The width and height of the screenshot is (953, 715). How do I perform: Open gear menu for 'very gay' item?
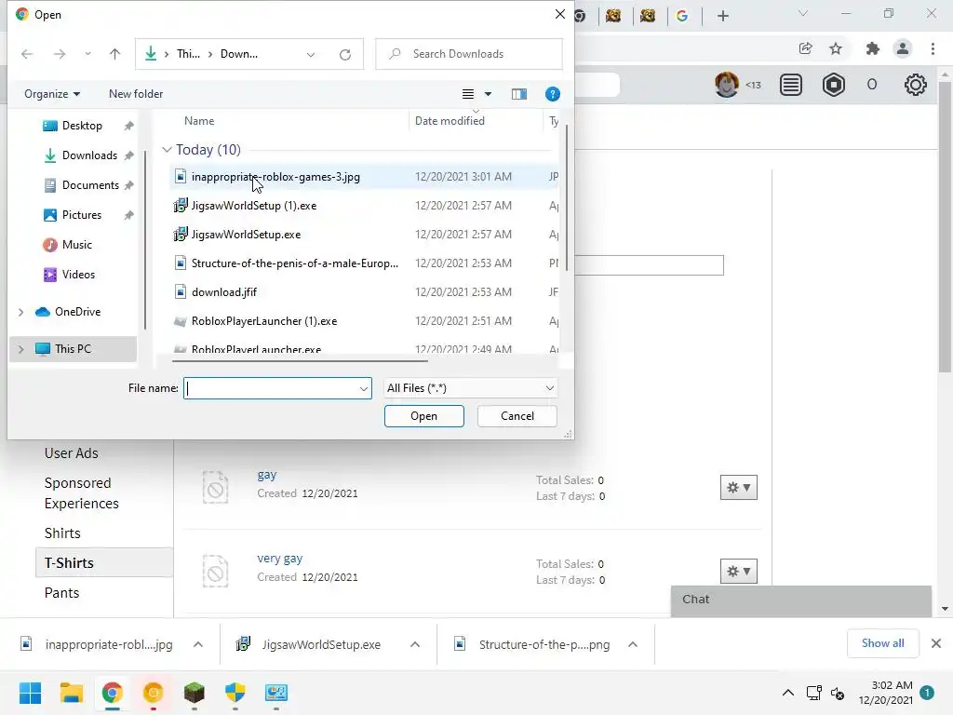point(738,572)
